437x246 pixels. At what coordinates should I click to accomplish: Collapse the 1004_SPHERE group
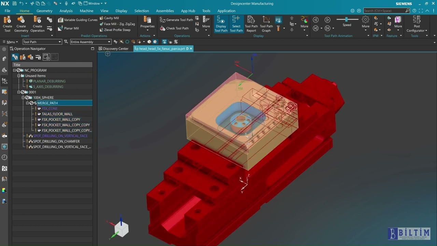[x=23, y=98]
